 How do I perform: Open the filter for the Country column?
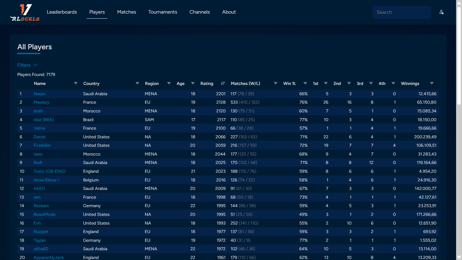click(x=137, y=83)
